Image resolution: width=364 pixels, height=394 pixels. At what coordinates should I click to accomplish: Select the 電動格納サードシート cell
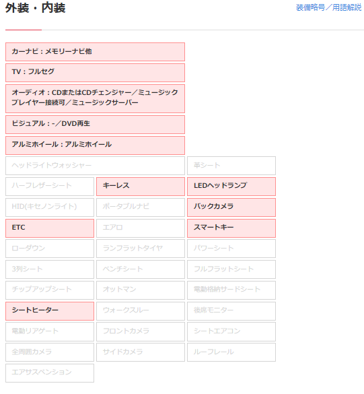tap(231, 290)
